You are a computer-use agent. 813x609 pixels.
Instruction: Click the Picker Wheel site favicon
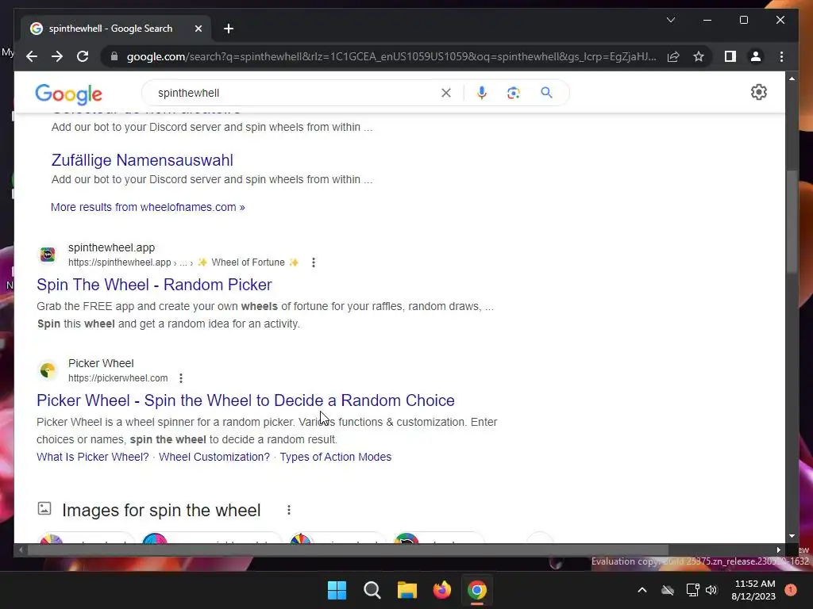[48, 370]
